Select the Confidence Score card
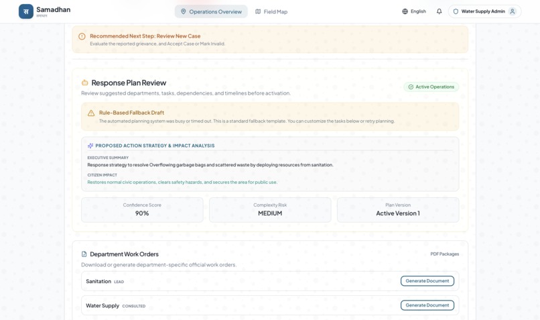 tap(142, 210)
